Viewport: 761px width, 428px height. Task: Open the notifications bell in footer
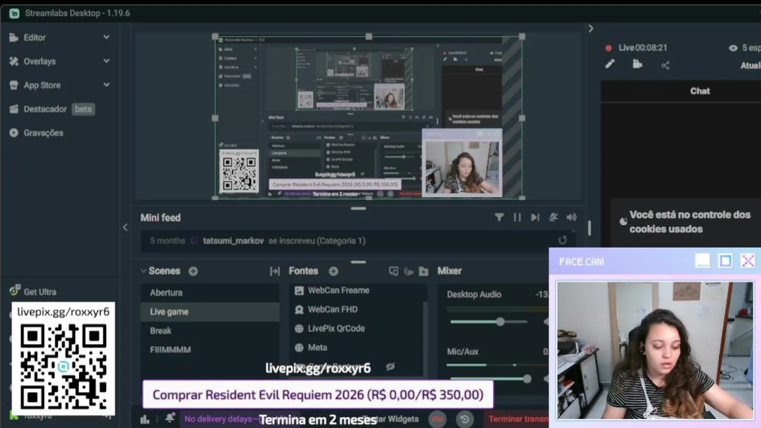tap(170, 418)
